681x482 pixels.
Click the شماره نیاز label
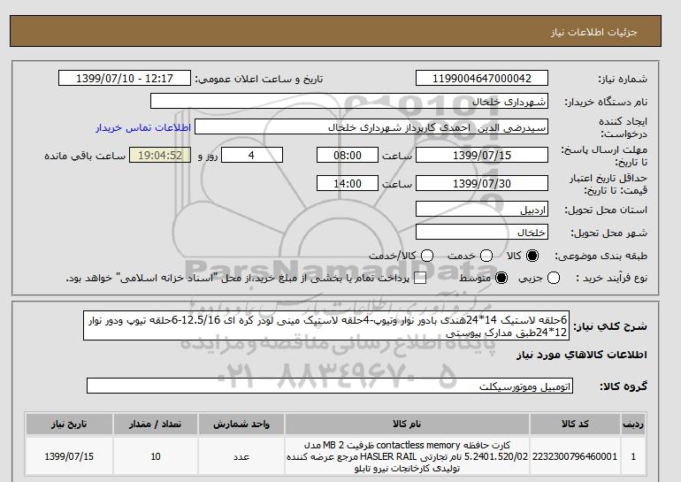[623, 79]
